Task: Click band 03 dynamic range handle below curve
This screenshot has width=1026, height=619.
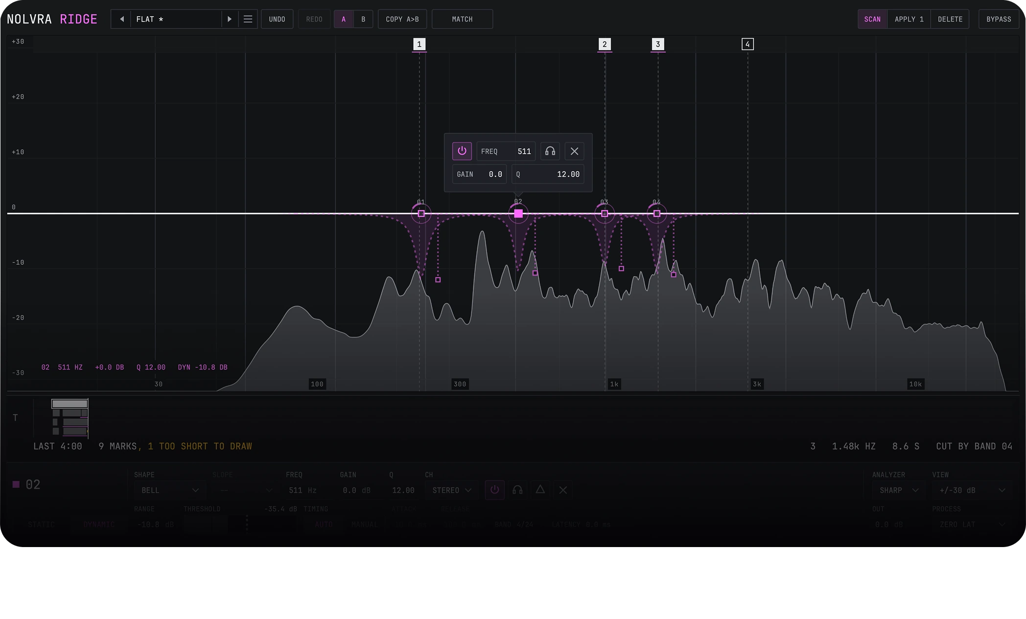Action: coord(621,269)
